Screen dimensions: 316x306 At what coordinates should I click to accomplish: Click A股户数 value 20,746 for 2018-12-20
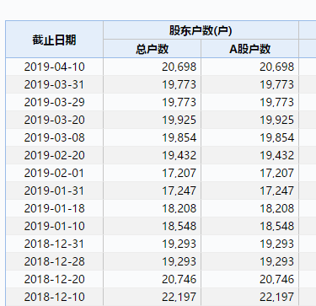[x=277, y=279]
